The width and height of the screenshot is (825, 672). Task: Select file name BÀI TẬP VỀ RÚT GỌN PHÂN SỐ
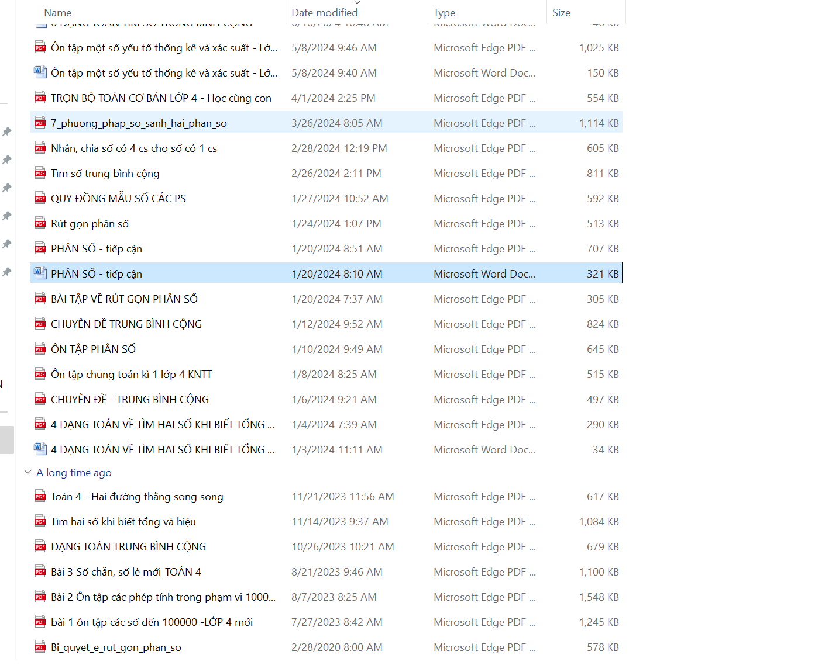[x=124, y=299]
